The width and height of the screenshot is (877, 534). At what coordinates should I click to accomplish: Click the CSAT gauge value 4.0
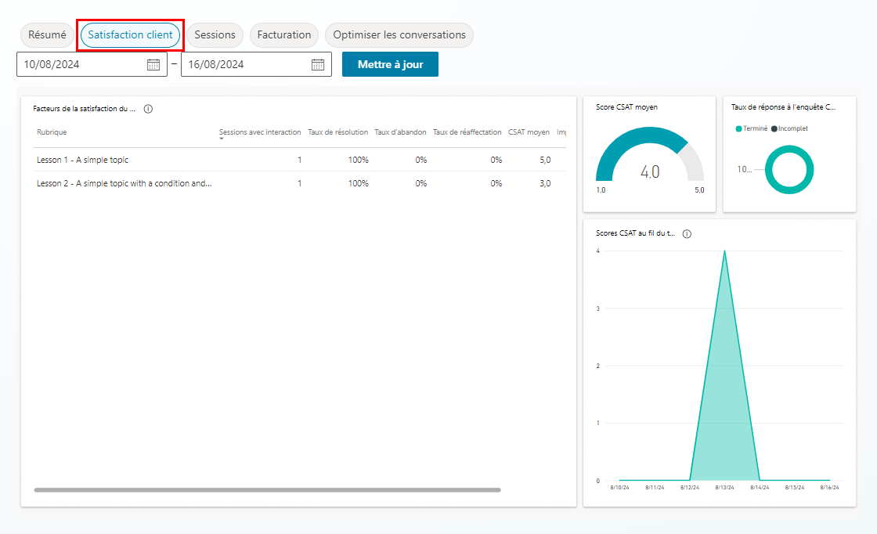pyautogui.click(x=650, y=171)
